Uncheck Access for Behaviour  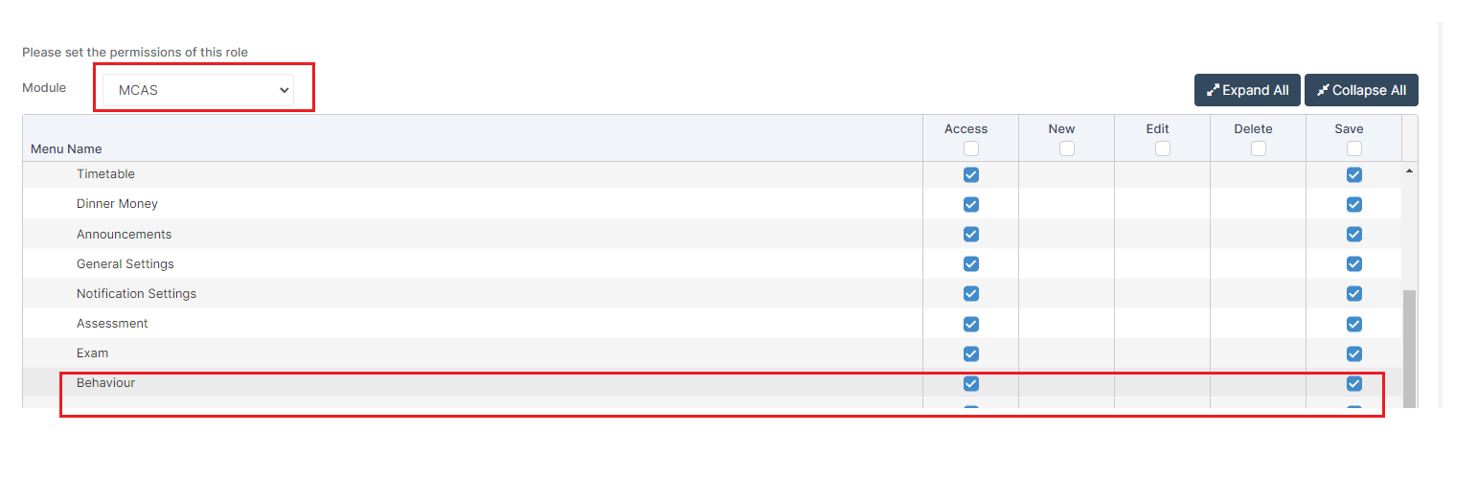(x=971, y=383)
